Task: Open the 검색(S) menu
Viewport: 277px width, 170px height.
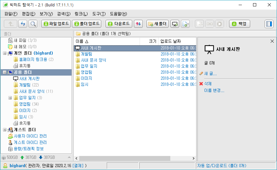Action: click(x=64, y=14)
